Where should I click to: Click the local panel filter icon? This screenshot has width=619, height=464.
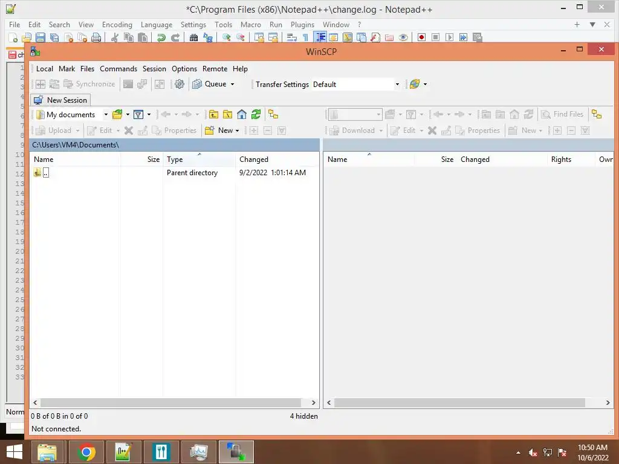pos(138,115)
